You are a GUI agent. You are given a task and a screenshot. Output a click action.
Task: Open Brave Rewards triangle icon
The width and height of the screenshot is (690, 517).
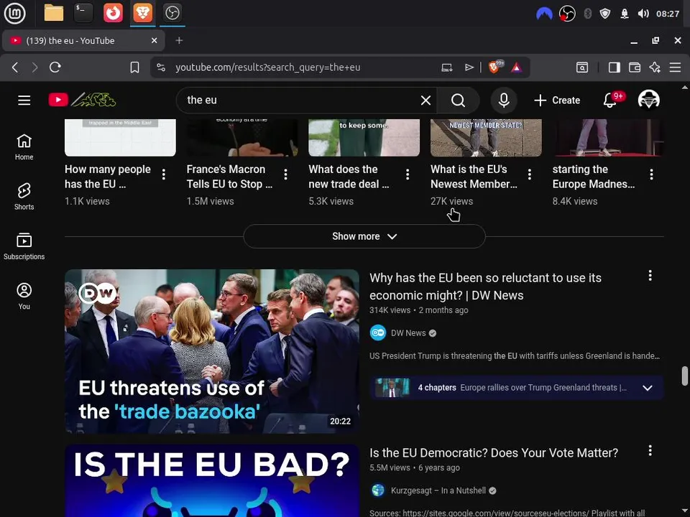tap(517, 67)
